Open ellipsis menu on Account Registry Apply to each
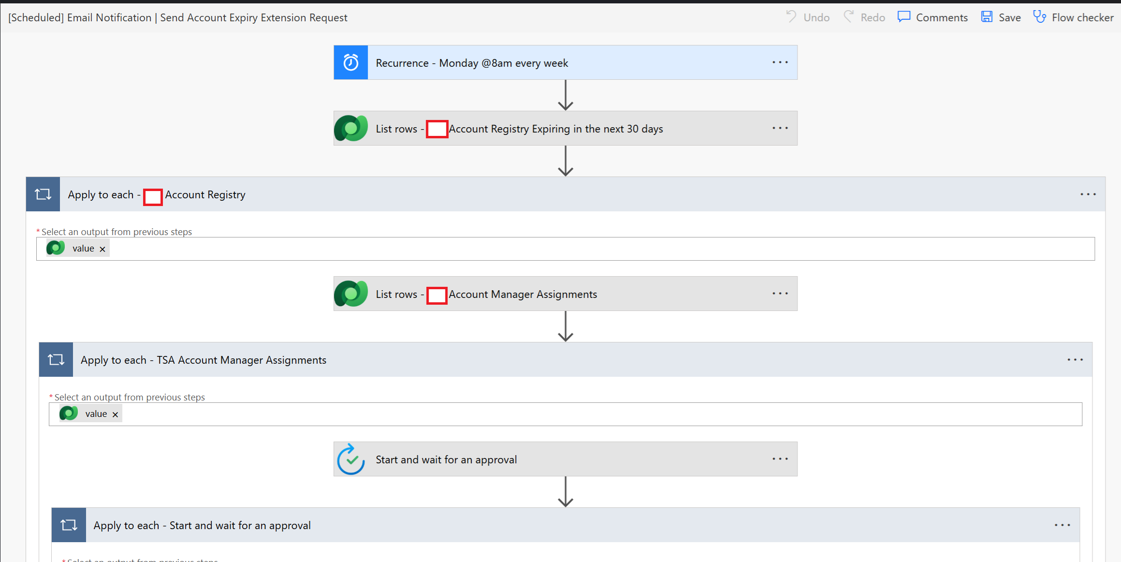The height and width of the screenshot is (562, 1121). pyautogui.click(x=1088, y=194)
